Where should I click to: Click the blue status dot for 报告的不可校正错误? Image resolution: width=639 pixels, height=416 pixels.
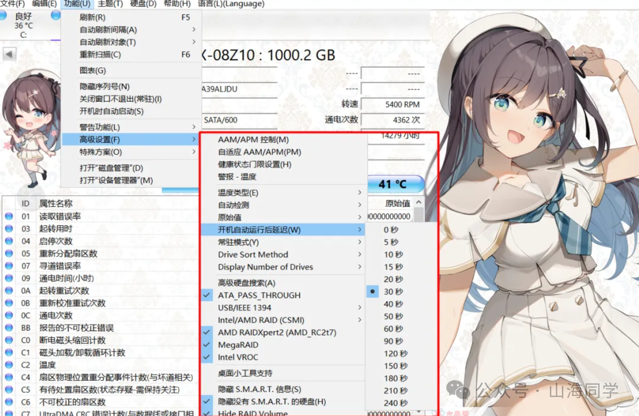click(9, 328)
